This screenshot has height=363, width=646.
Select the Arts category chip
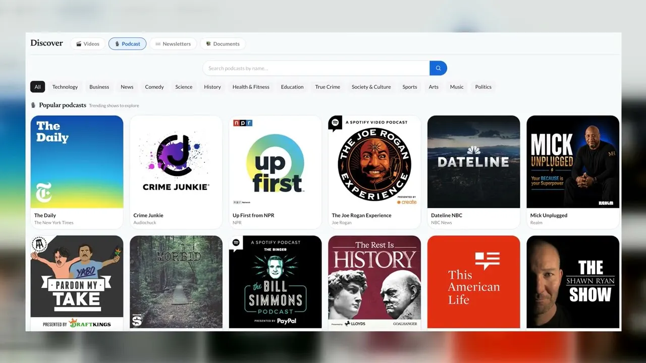pyautogui.click(x=434, y=87)
